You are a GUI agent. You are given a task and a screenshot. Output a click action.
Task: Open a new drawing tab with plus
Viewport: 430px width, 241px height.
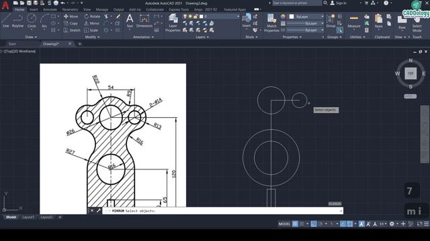pos(79,44)
